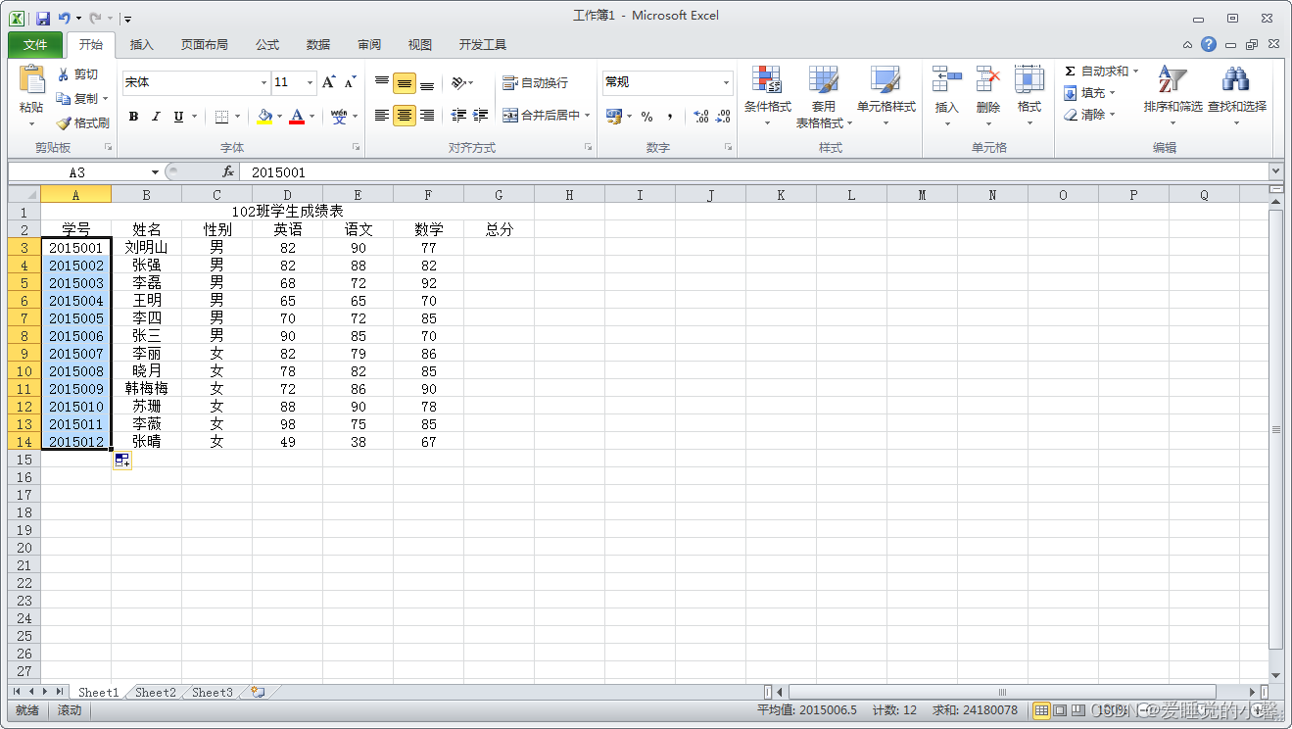Switch to Page Layout view in status bar
Screen dimensions: 1292x729
pyautogui.click(x=1060, y=710)
